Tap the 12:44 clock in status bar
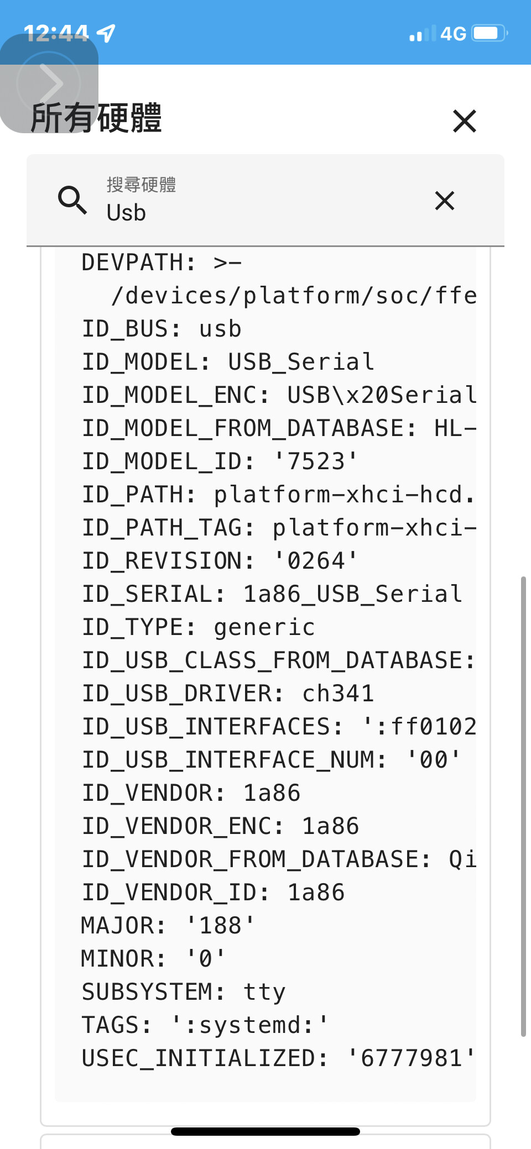This screenshot has height=1149, width=531. (56, 33)
